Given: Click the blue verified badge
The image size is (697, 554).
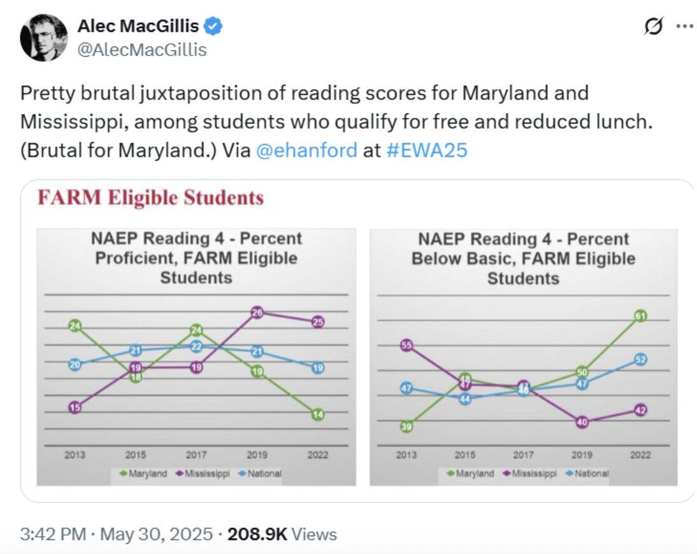Looking at the screenshot, I should coord(213,25).
